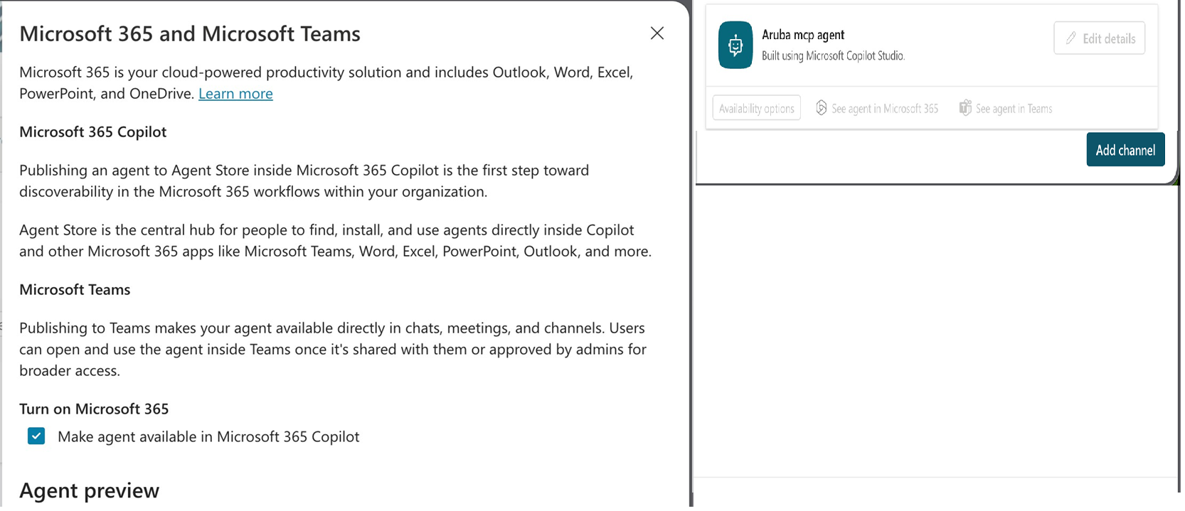Click the Microsoft 365 Copilot logo icon

coord(822,108)
